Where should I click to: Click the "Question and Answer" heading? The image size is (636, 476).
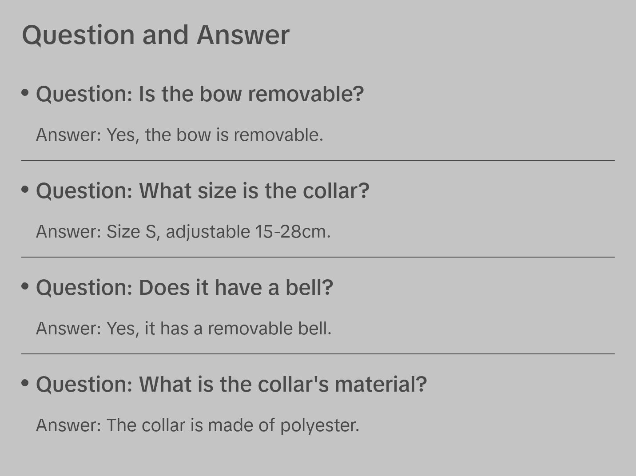click(x=155, y=35)
